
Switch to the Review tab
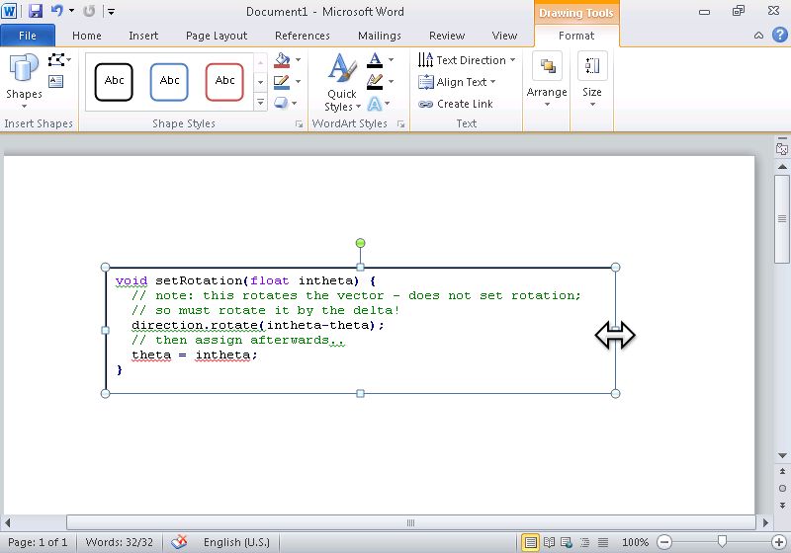click(447, 36)
